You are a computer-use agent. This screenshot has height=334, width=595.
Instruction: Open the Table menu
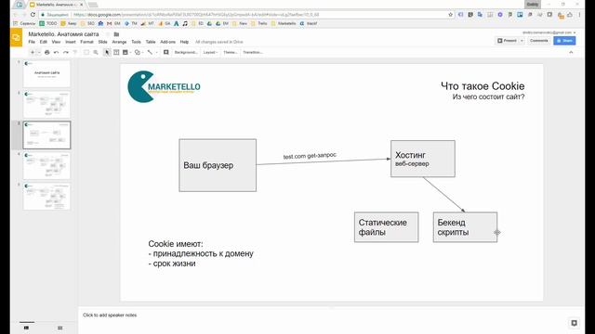pyautogui.click(x=151, y=42)
